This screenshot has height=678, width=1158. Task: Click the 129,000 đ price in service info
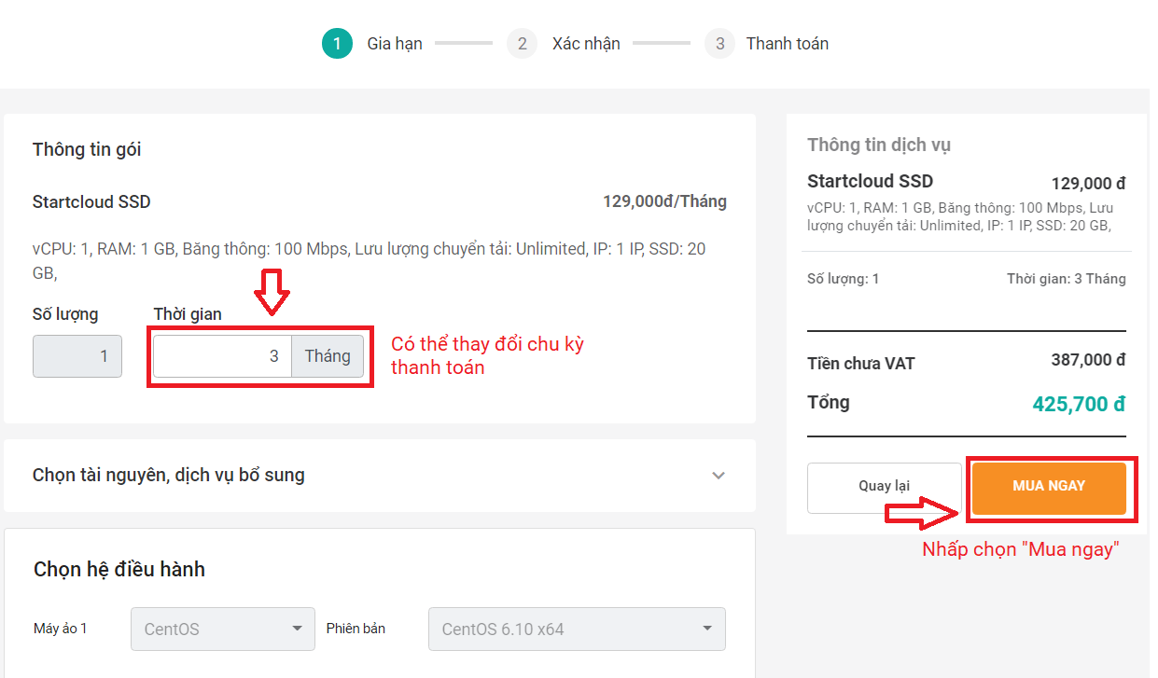coord(1088,184)
